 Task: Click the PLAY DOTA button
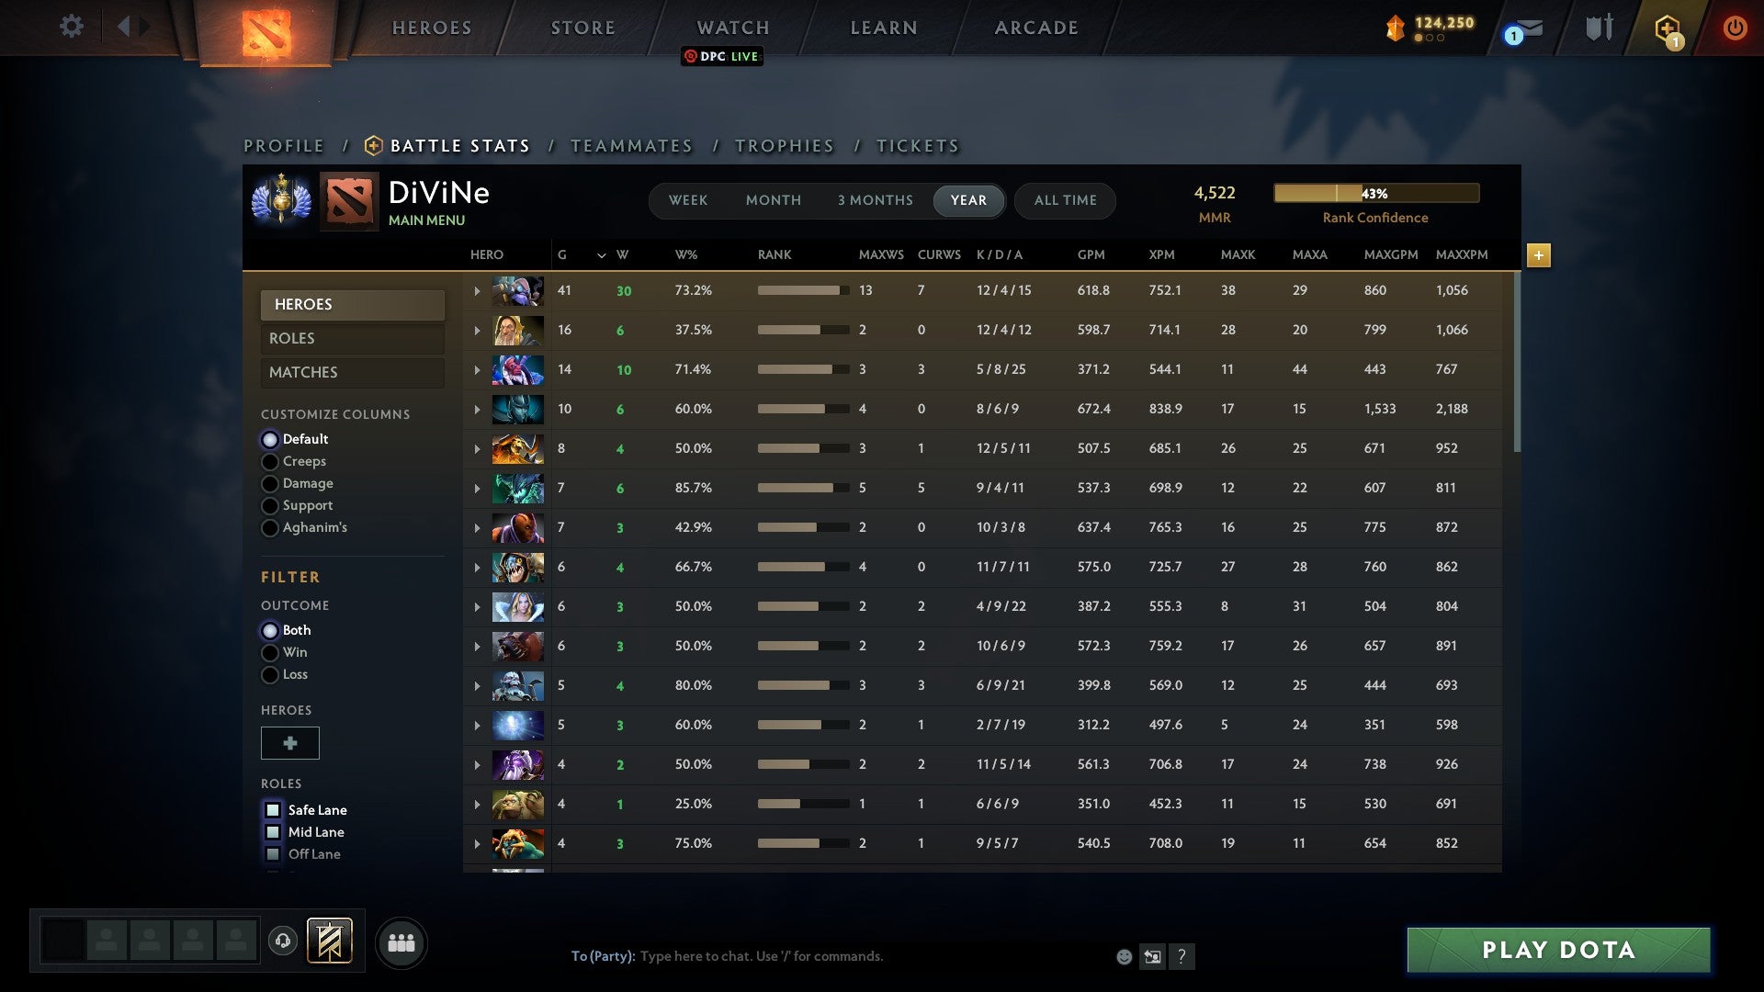(x=1555, y=951)
